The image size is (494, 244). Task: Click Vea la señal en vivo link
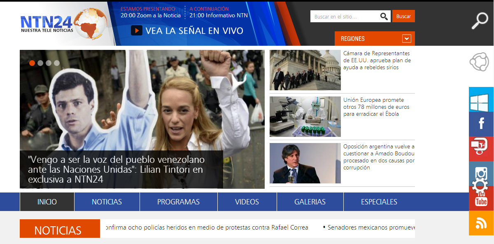click(194, 31)
